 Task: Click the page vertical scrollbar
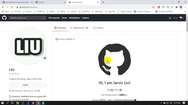(x=187, y=24)
